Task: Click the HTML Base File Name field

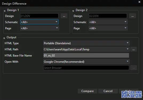Action: point(86,55)
